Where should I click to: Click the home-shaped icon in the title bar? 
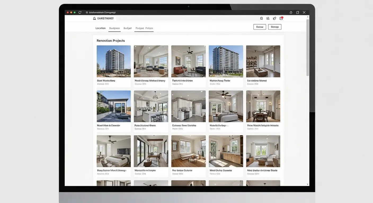[291, 12]
